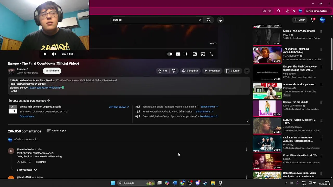Open Windows Start menu
Image resolution: width=333 pixels, height=187 pixels.
pos(113,183)
